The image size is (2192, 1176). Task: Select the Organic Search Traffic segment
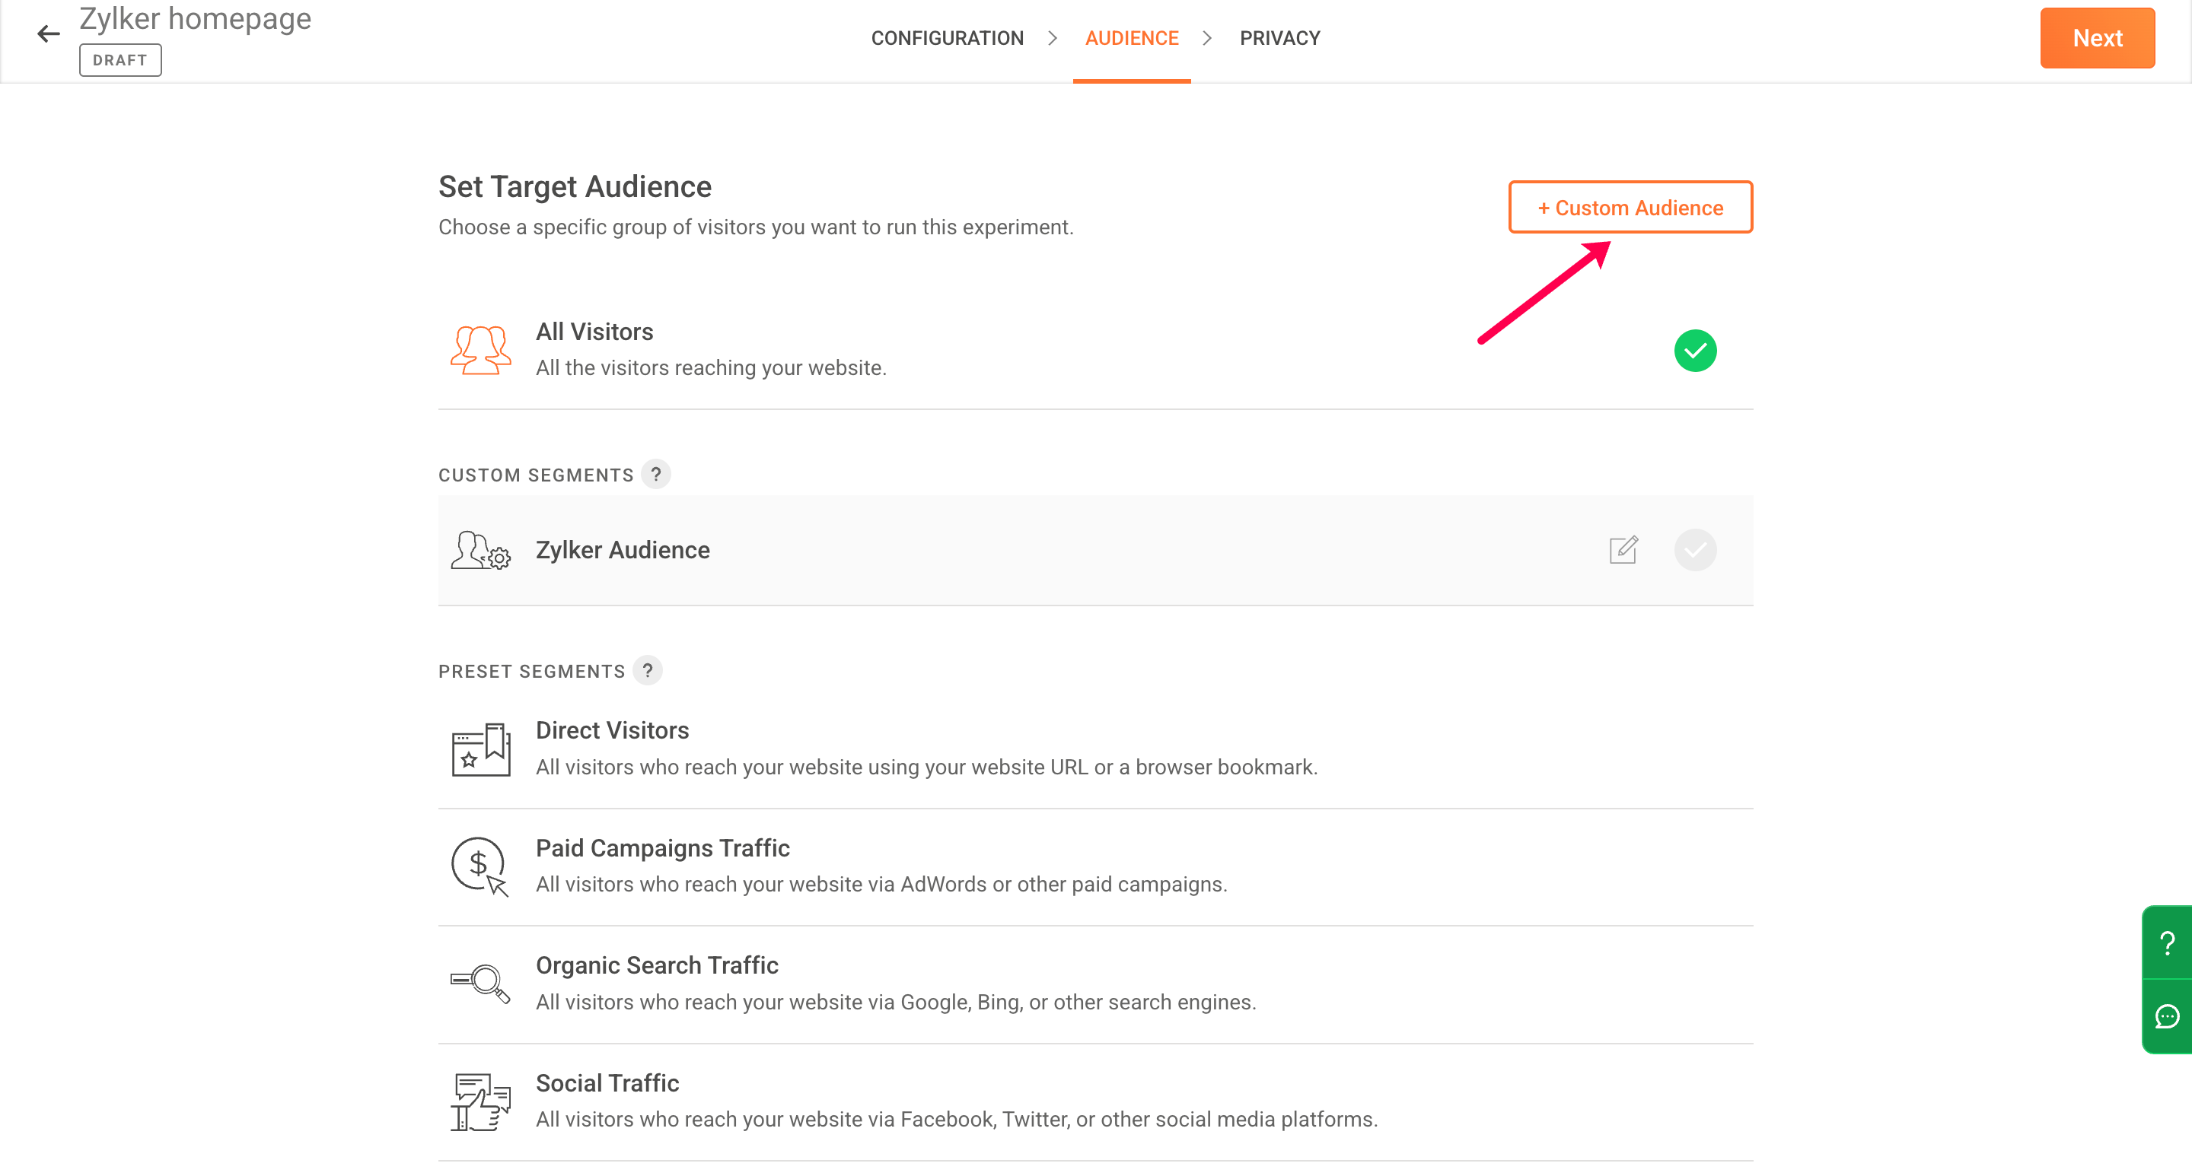pyautogui.click(x=894, y=983)
